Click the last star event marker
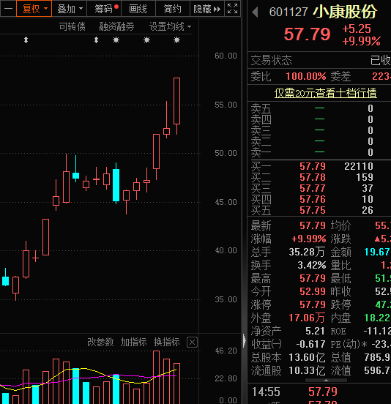Image resolution: width=391 pixels, height=404 pixels. pyautogui.click(x=176, y=40)
